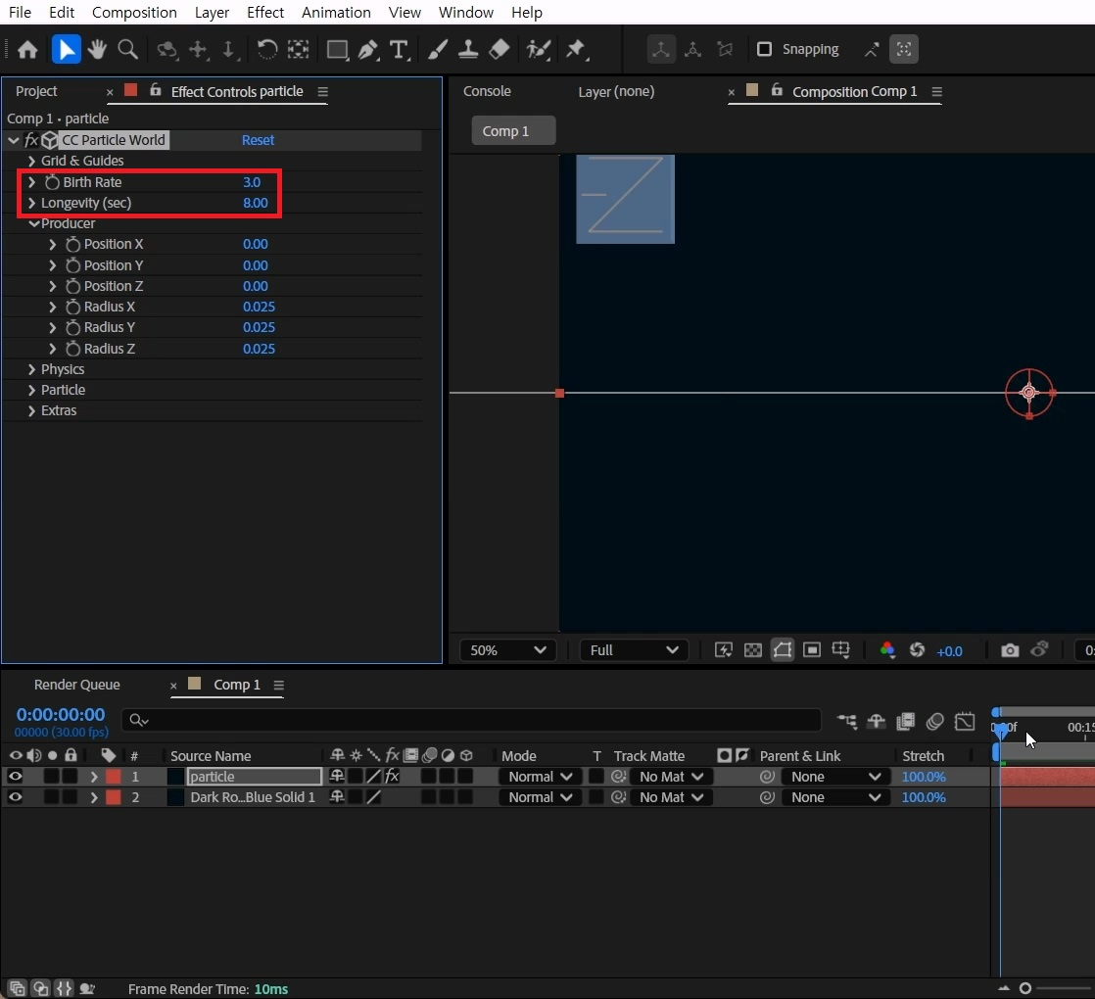1095x999 pixels.
Task: Select the Rectangle shape tool
Action: pos(337,50)
